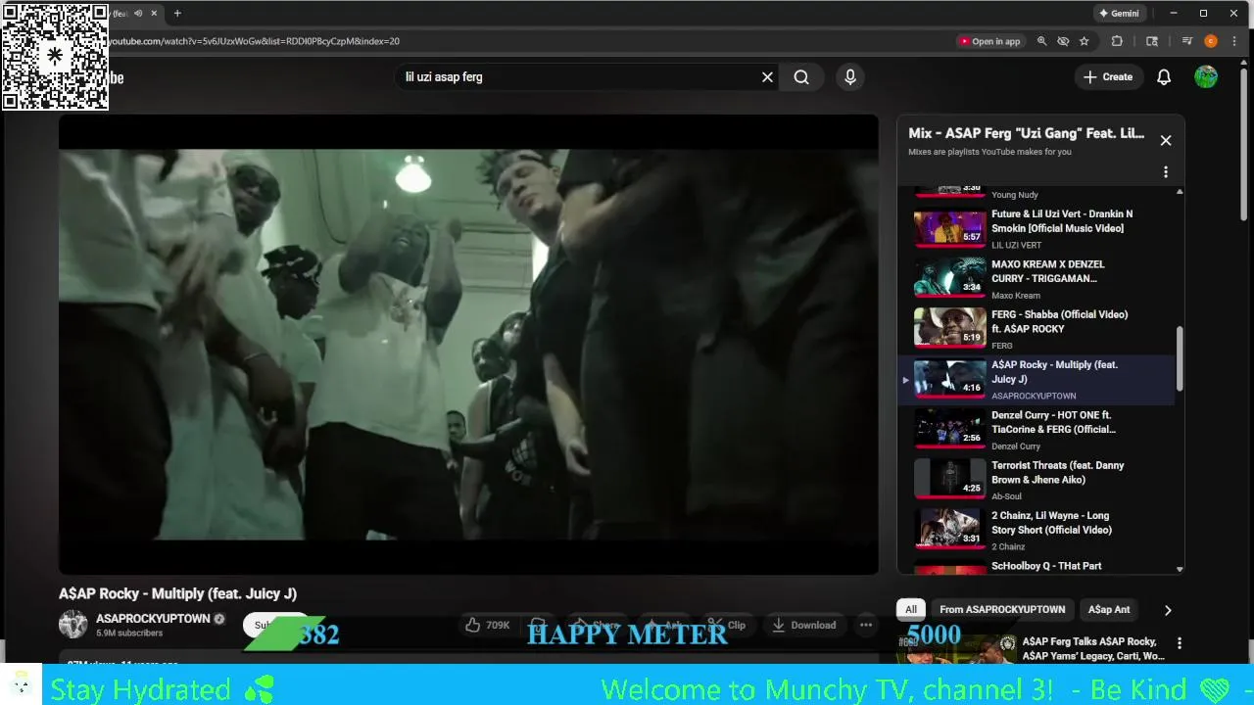Select A$AP Rocky - Multiply playlist item
This screenshot has width=1254, height=705.
pyautogui.click(x=1038, y=379)
